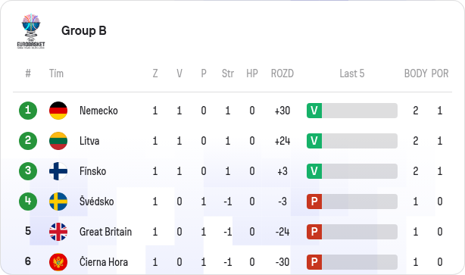Sort by the BODY column header
Screen dimensions: 465x275
tap(416, 73)
